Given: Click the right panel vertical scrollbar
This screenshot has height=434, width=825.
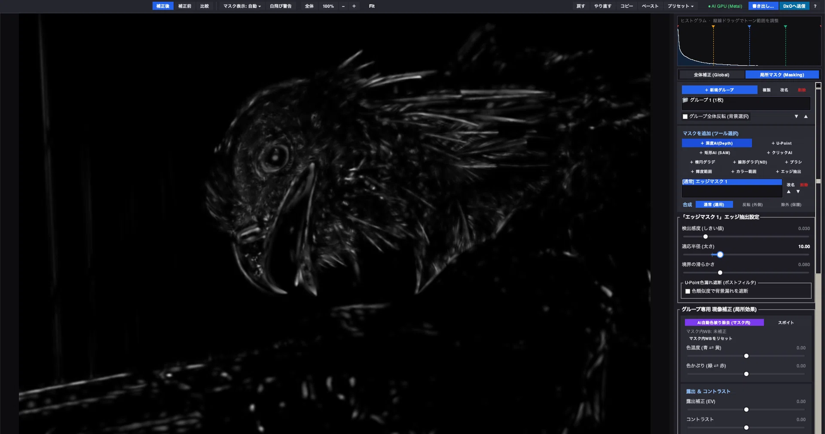Looking at the screenshot, I should (x=819, y=180).
